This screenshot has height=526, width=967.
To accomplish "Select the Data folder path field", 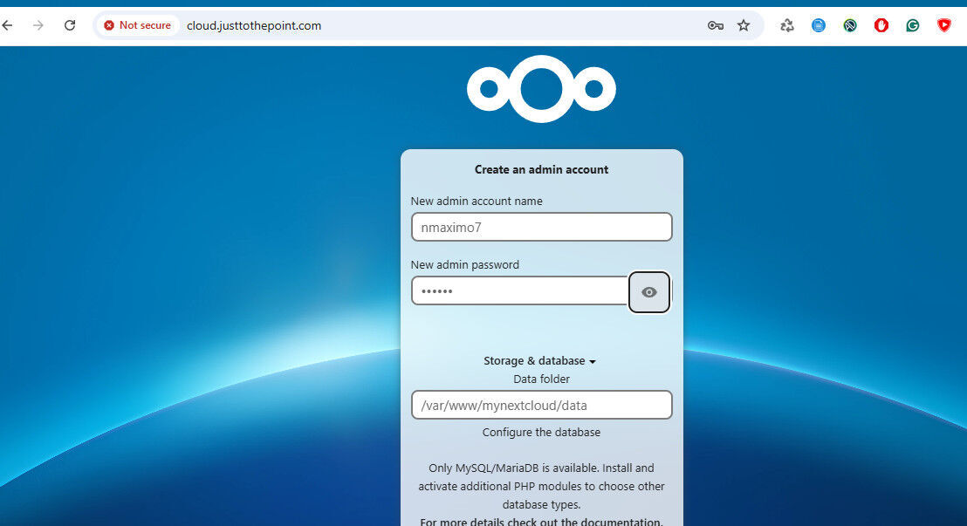I will (x=541, y=405).
